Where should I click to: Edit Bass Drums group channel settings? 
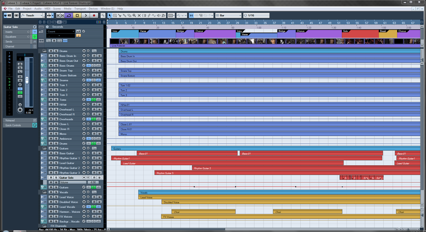click(84, 65)
